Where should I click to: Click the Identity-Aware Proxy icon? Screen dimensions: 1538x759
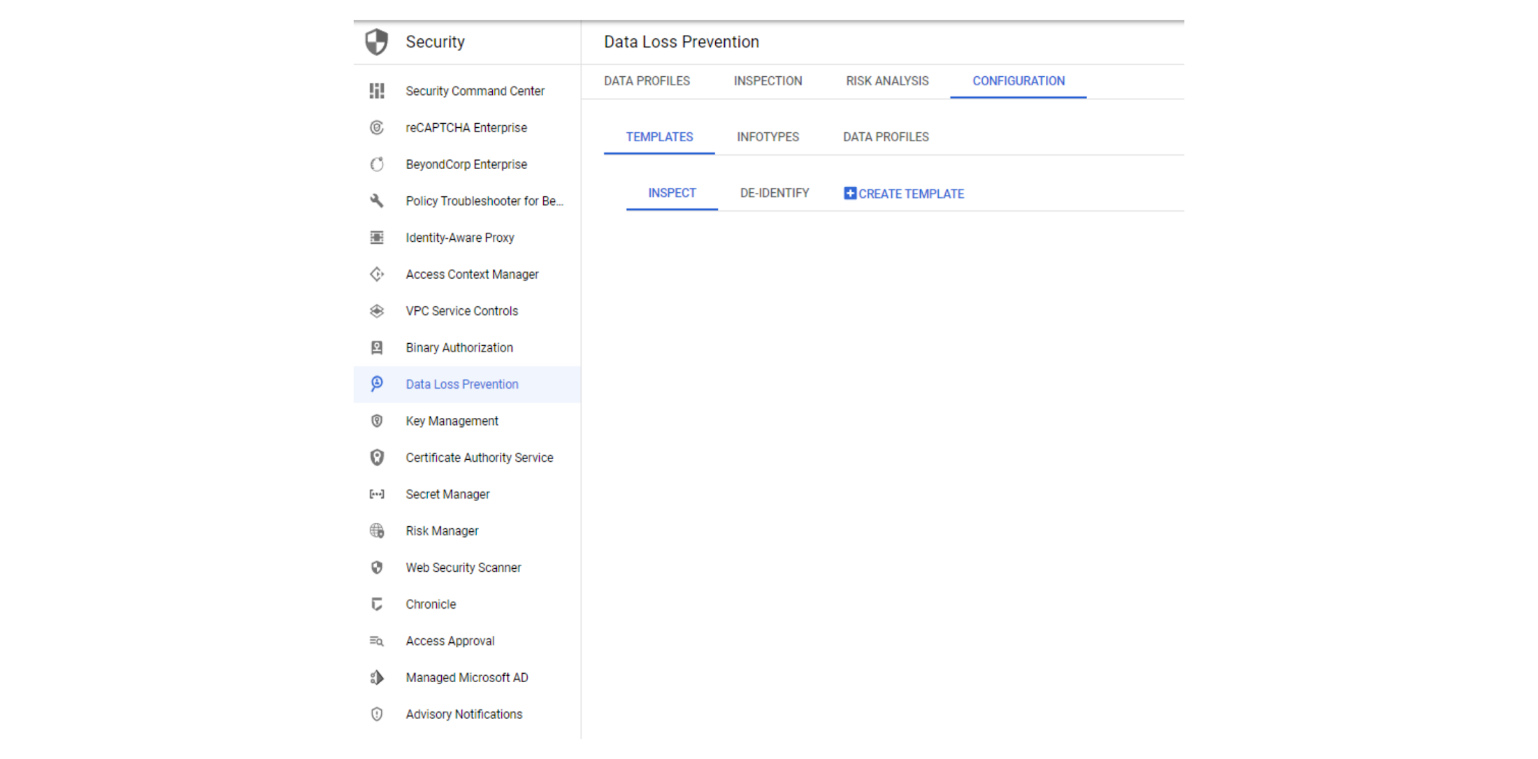(375, 238)
